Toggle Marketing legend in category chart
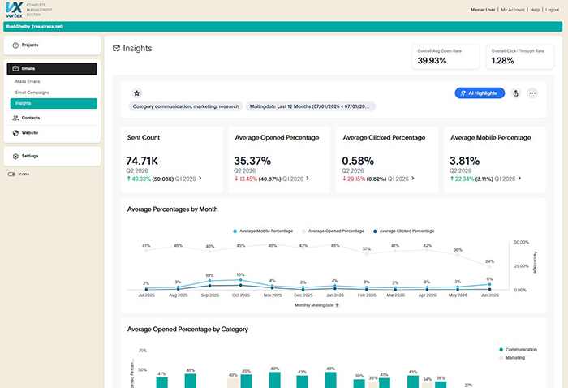 click(512, 358)
